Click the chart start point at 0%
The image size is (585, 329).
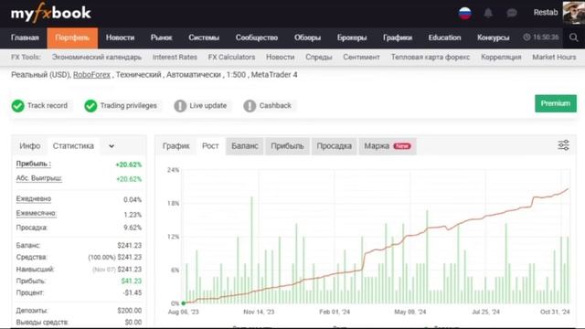183,303
